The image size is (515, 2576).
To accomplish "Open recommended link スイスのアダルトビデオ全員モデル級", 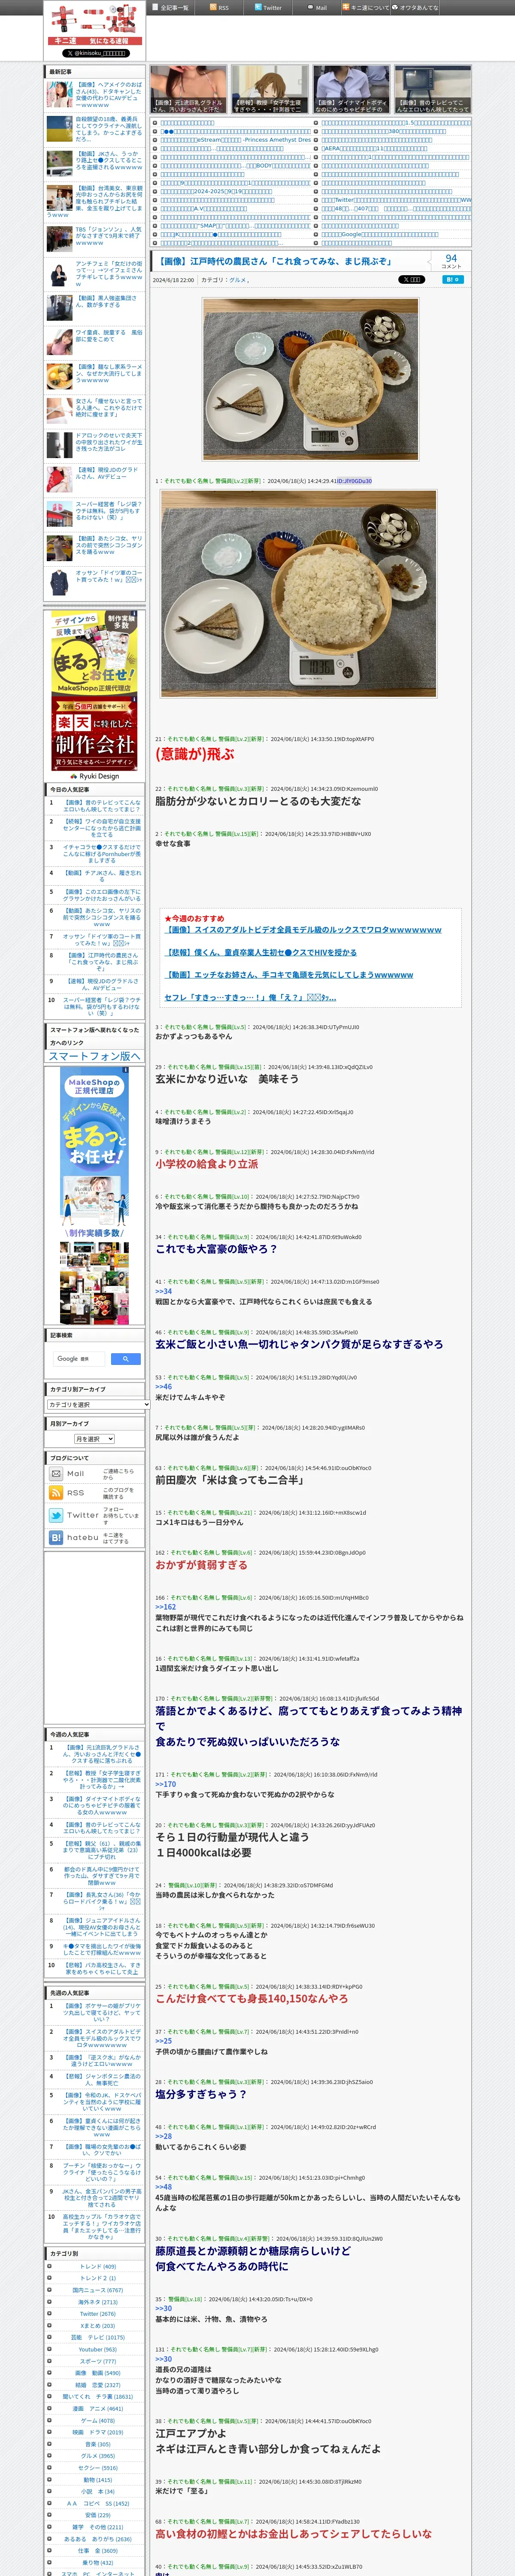I will coord(303,930).
